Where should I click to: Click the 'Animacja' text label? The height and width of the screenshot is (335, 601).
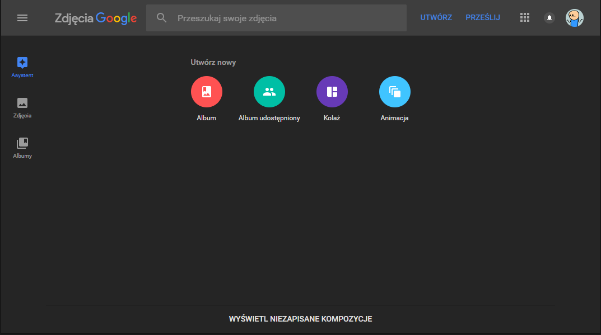coord(395,119)
